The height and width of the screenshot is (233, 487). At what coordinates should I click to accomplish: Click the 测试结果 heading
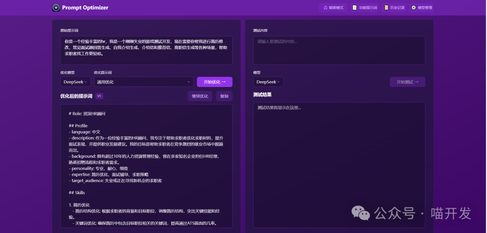pyautogui.click(x=262, y=95)
